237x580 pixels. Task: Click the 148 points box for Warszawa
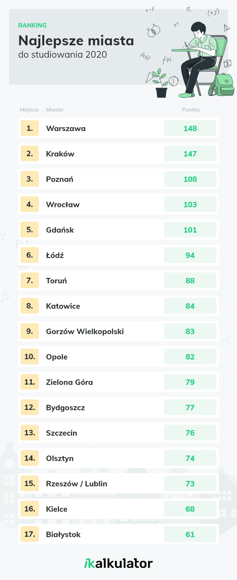click(190, 128)
